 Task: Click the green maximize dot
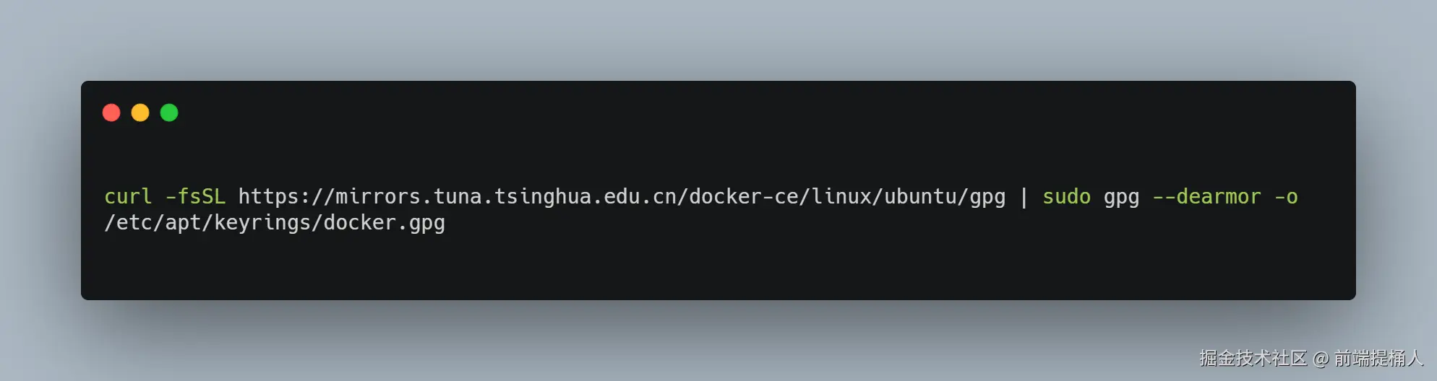click(x=169, y=113)
